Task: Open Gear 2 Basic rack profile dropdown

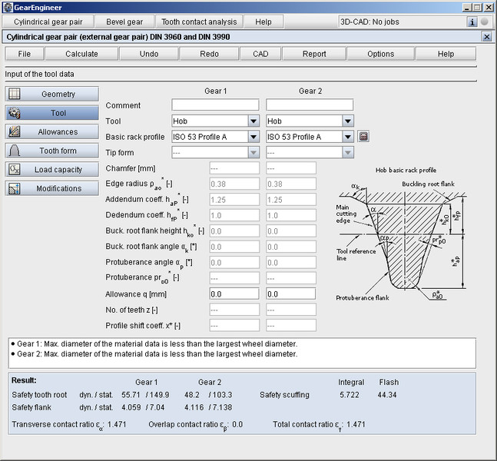Action: click(348, 137)
